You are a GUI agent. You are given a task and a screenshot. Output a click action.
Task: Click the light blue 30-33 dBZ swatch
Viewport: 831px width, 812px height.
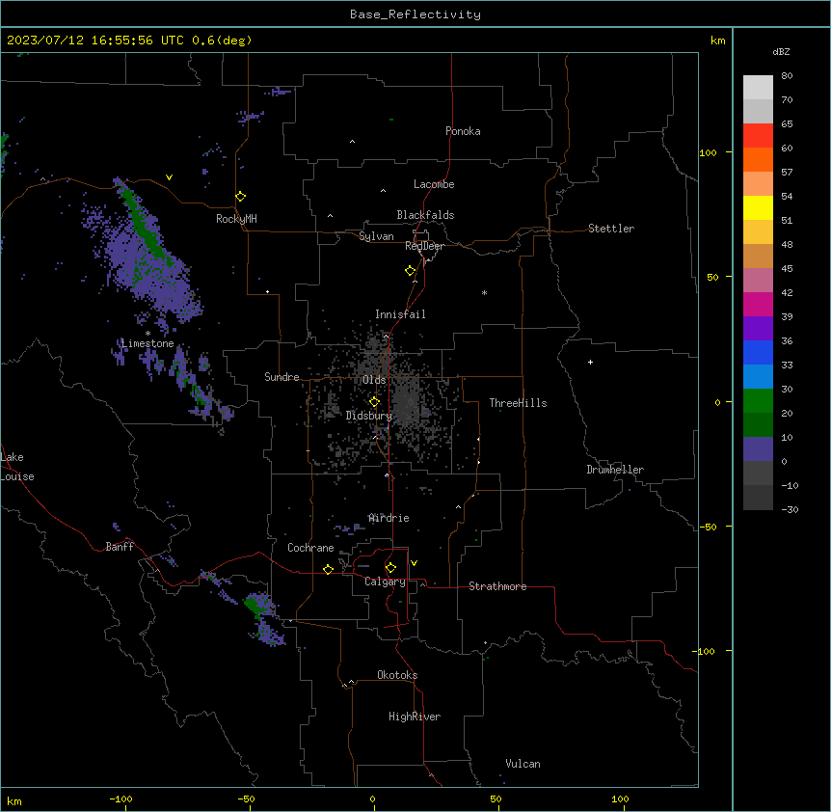click(x=758, y=377)
